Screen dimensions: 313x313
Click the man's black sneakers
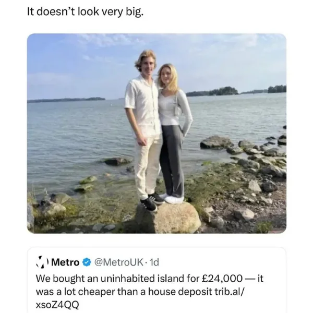click(x=153, y=202)
